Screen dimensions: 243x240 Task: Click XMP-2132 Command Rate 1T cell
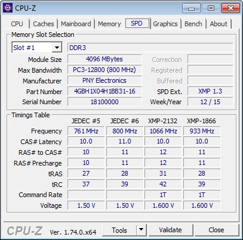[x=163, y=195]
